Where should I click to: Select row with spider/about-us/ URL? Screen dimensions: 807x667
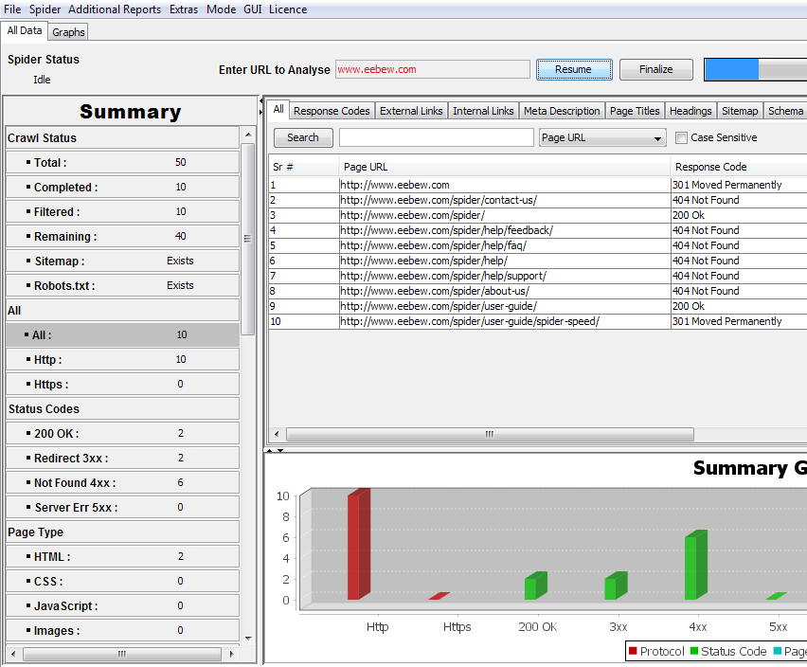pos(538,291)
